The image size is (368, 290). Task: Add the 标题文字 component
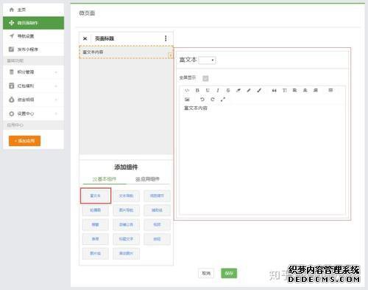click(x=126, y=239)
